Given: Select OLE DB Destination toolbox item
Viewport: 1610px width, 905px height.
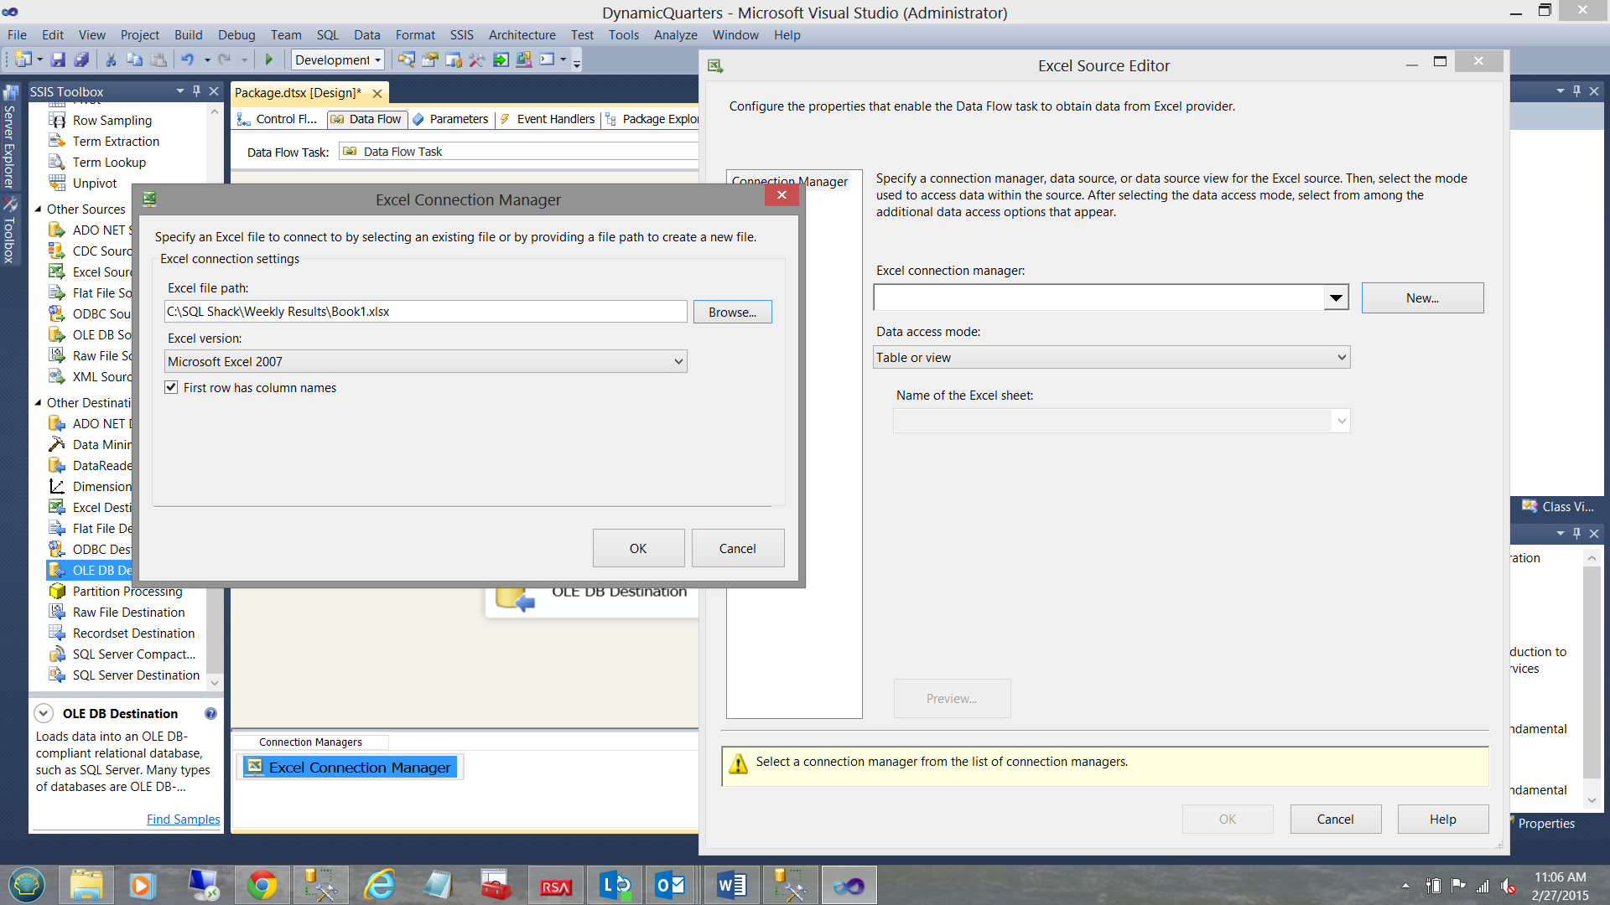Looking at the screenshot, I should (101, 571).
